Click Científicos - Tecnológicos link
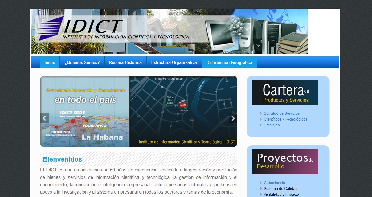This screenshot has height=197, width=372. [286, 119]
